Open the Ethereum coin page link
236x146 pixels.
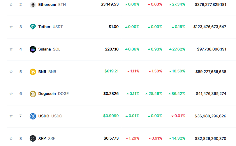click(47, 5)
